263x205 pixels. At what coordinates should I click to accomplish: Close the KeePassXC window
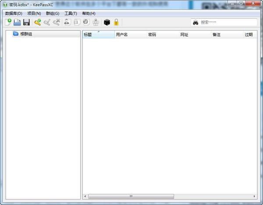click(253, 3)
